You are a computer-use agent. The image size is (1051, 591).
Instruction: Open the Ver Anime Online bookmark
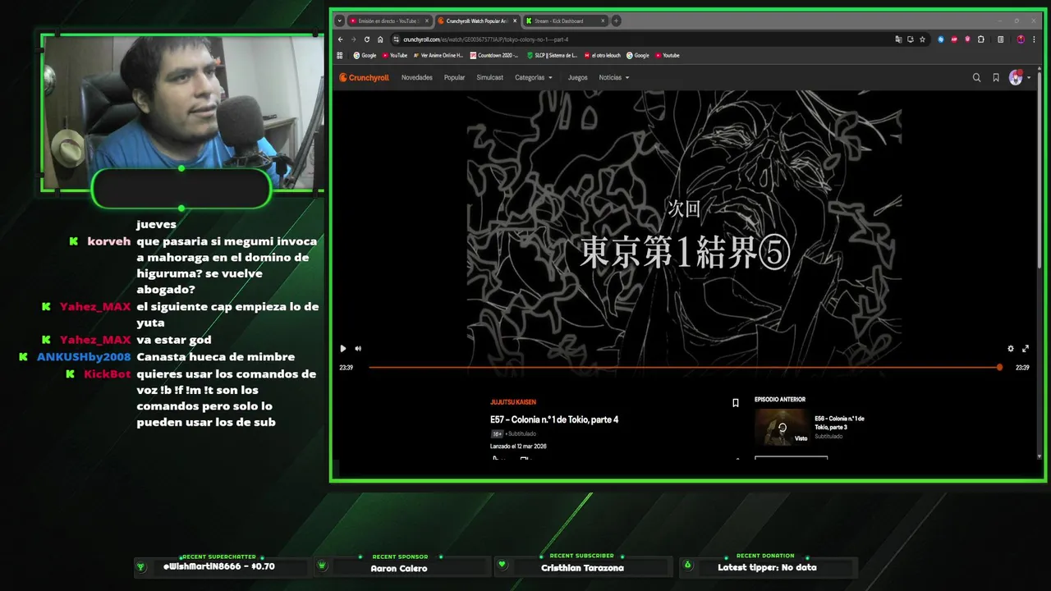point(438,56)
